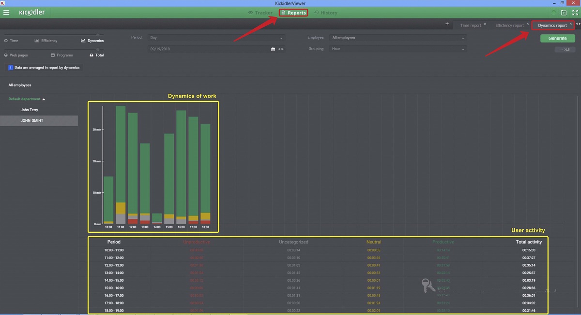Click total activity value 00:36:01
The height and width of the screenshot is (315, 581).
(x=528, y=295)
